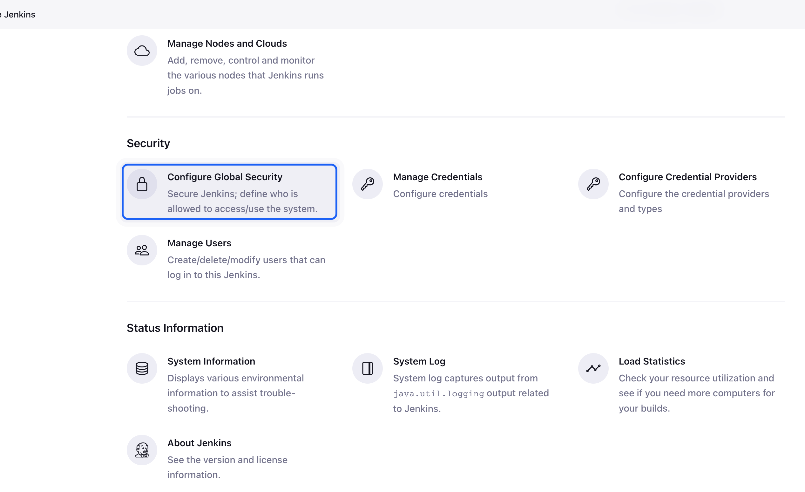This screenshot has width=805, height=492.
Task: Open Manage Nodes and Clouds
Action: tap(227, 44)
